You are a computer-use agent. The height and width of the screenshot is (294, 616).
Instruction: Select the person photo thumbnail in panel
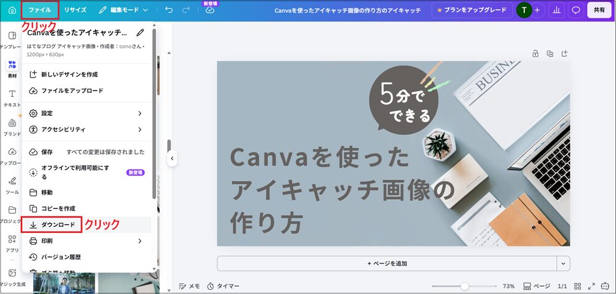click(x=64, y=283)
